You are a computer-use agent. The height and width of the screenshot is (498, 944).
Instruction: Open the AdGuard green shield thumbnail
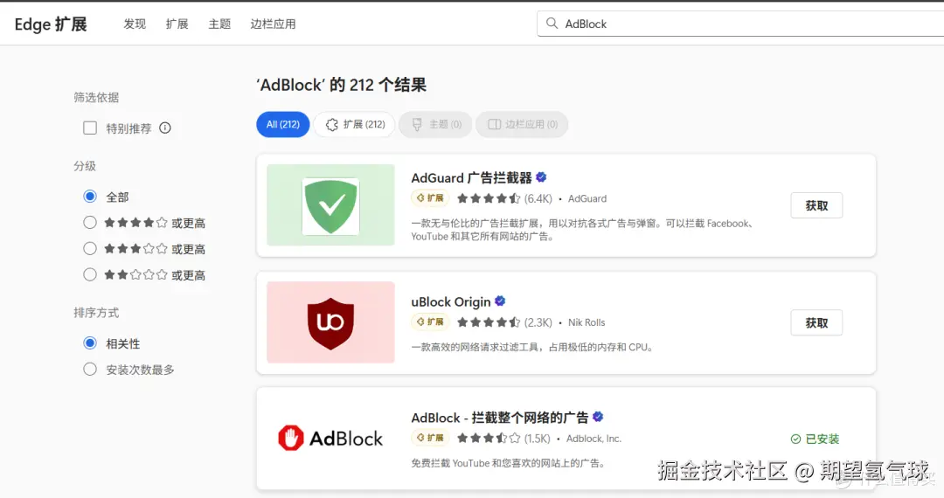[x=330, y=204]
